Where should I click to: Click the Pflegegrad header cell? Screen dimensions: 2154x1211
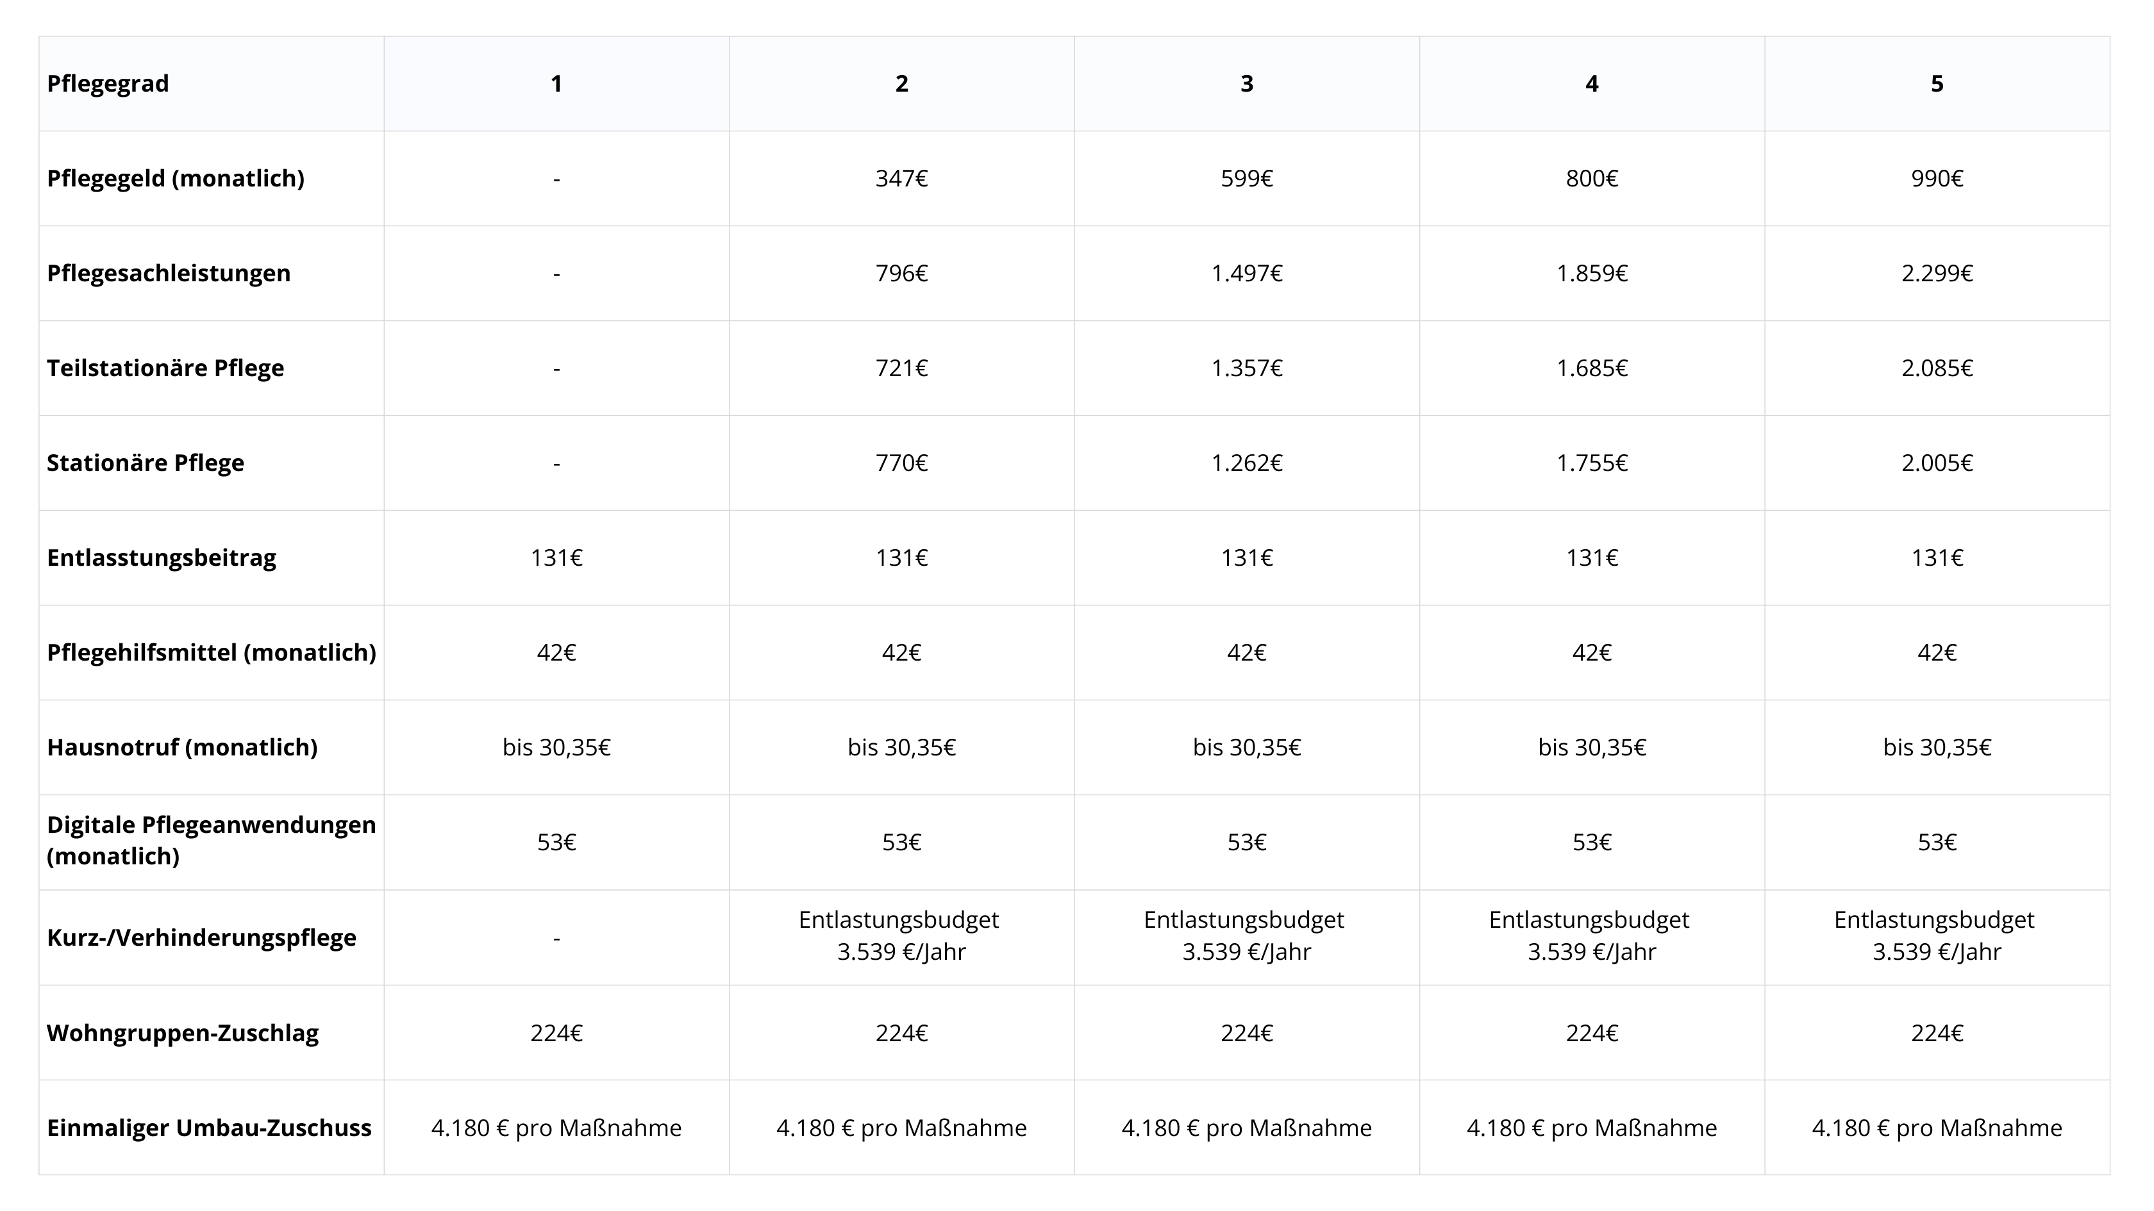pos(108,83)
